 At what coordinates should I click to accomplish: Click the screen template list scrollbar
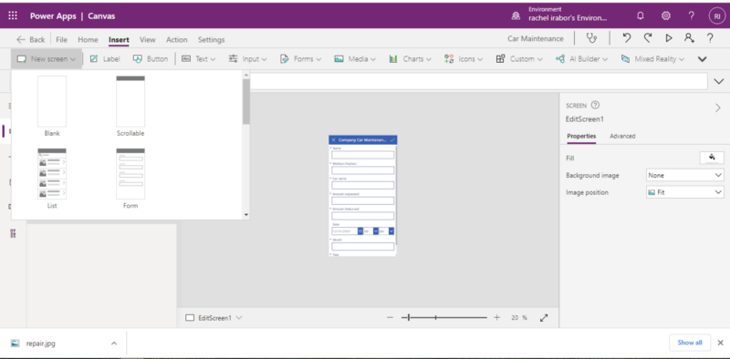(x=245, y=101)
